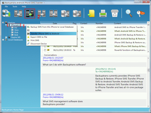Image resolution: width=151 pixels, height=113 pixels.
Task: Select the Dick conversation in tree
Action: pyautogui.click(x=16, y=32)
